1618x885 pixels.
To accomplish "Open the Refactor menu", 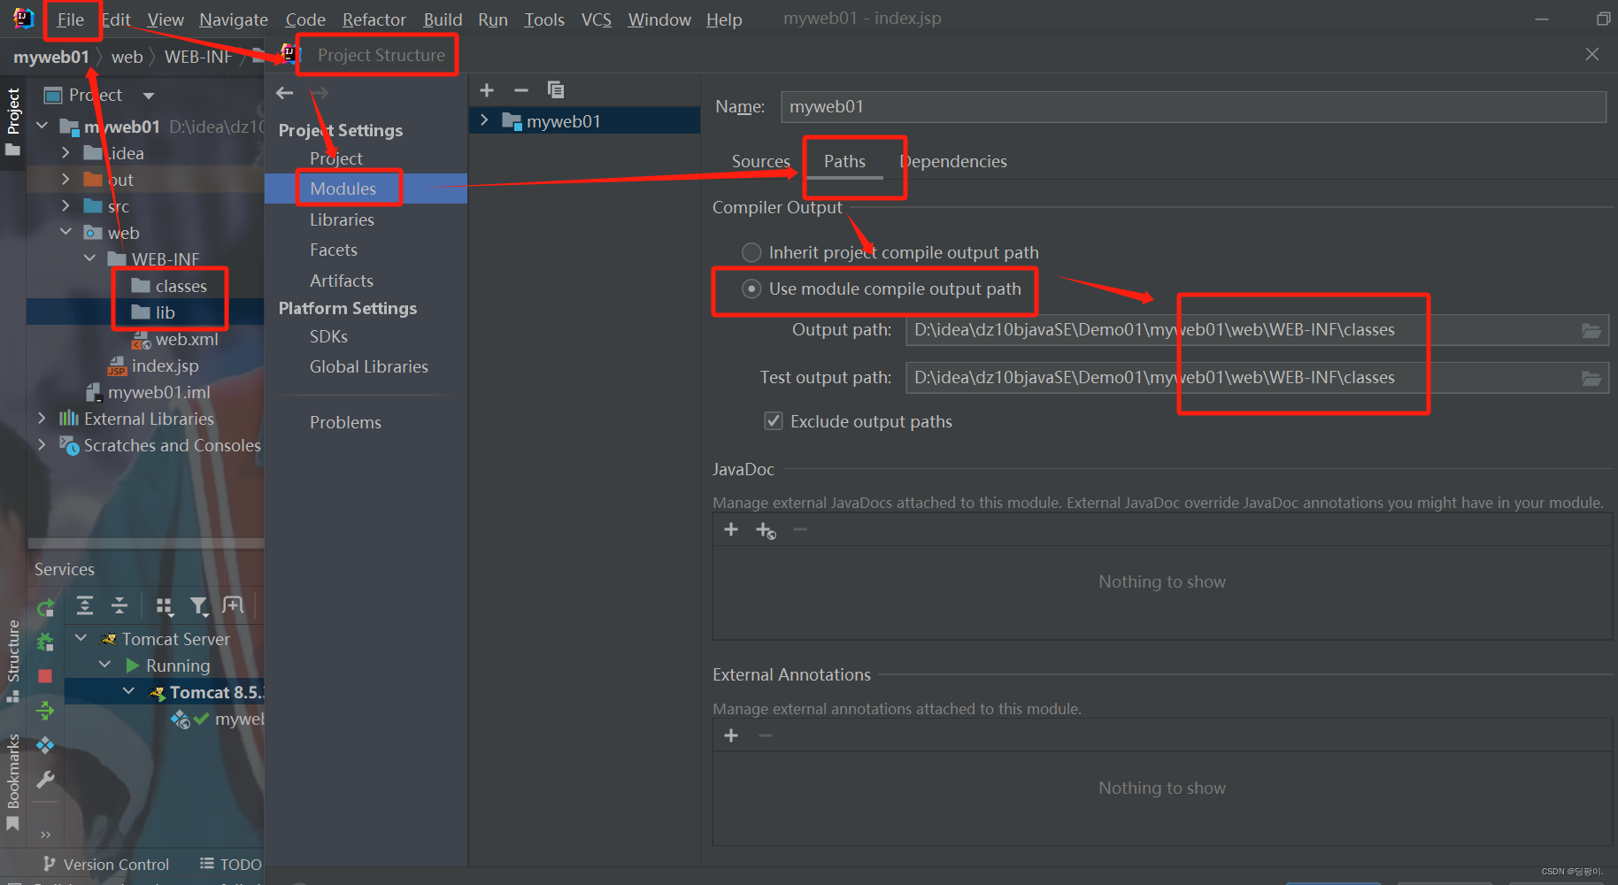I will [374, 19].
